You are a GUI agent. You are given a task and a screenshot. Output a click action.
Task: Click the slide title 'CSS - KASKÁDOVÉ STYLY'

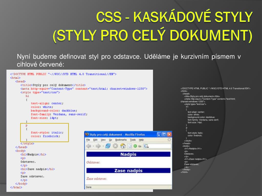click(174, 17)
